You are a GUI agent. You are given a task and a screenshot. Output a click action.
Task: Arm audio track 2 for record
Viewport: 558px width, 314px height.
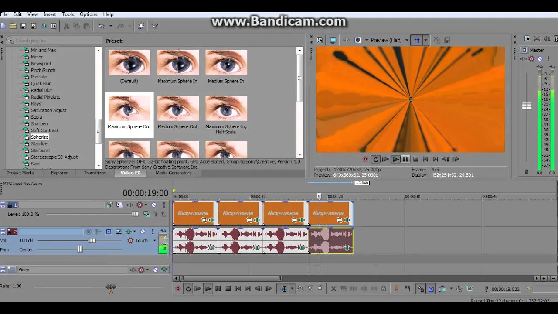[x=88, y=232]
